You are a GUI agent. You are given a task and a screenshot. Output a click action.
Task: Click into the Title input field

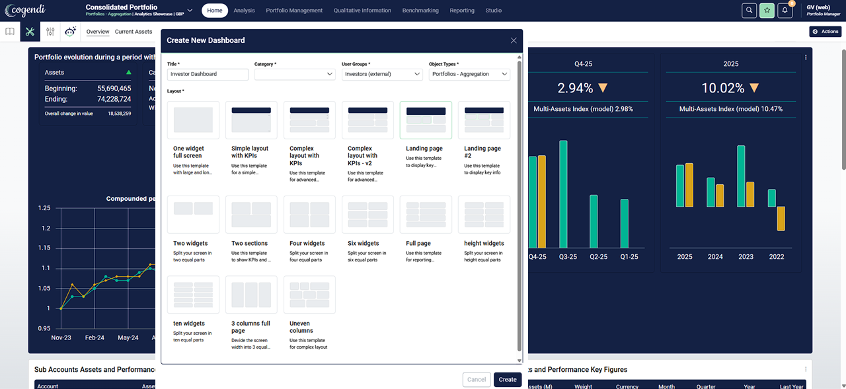click(208, 75)
